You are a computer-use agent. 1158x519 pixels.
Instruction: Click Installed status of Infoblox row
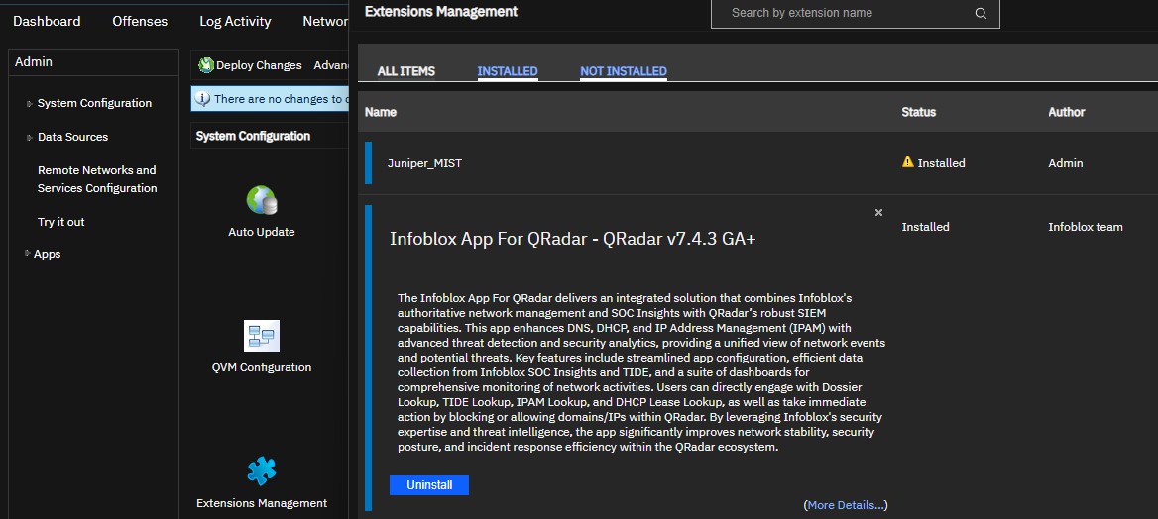[925, 227]
